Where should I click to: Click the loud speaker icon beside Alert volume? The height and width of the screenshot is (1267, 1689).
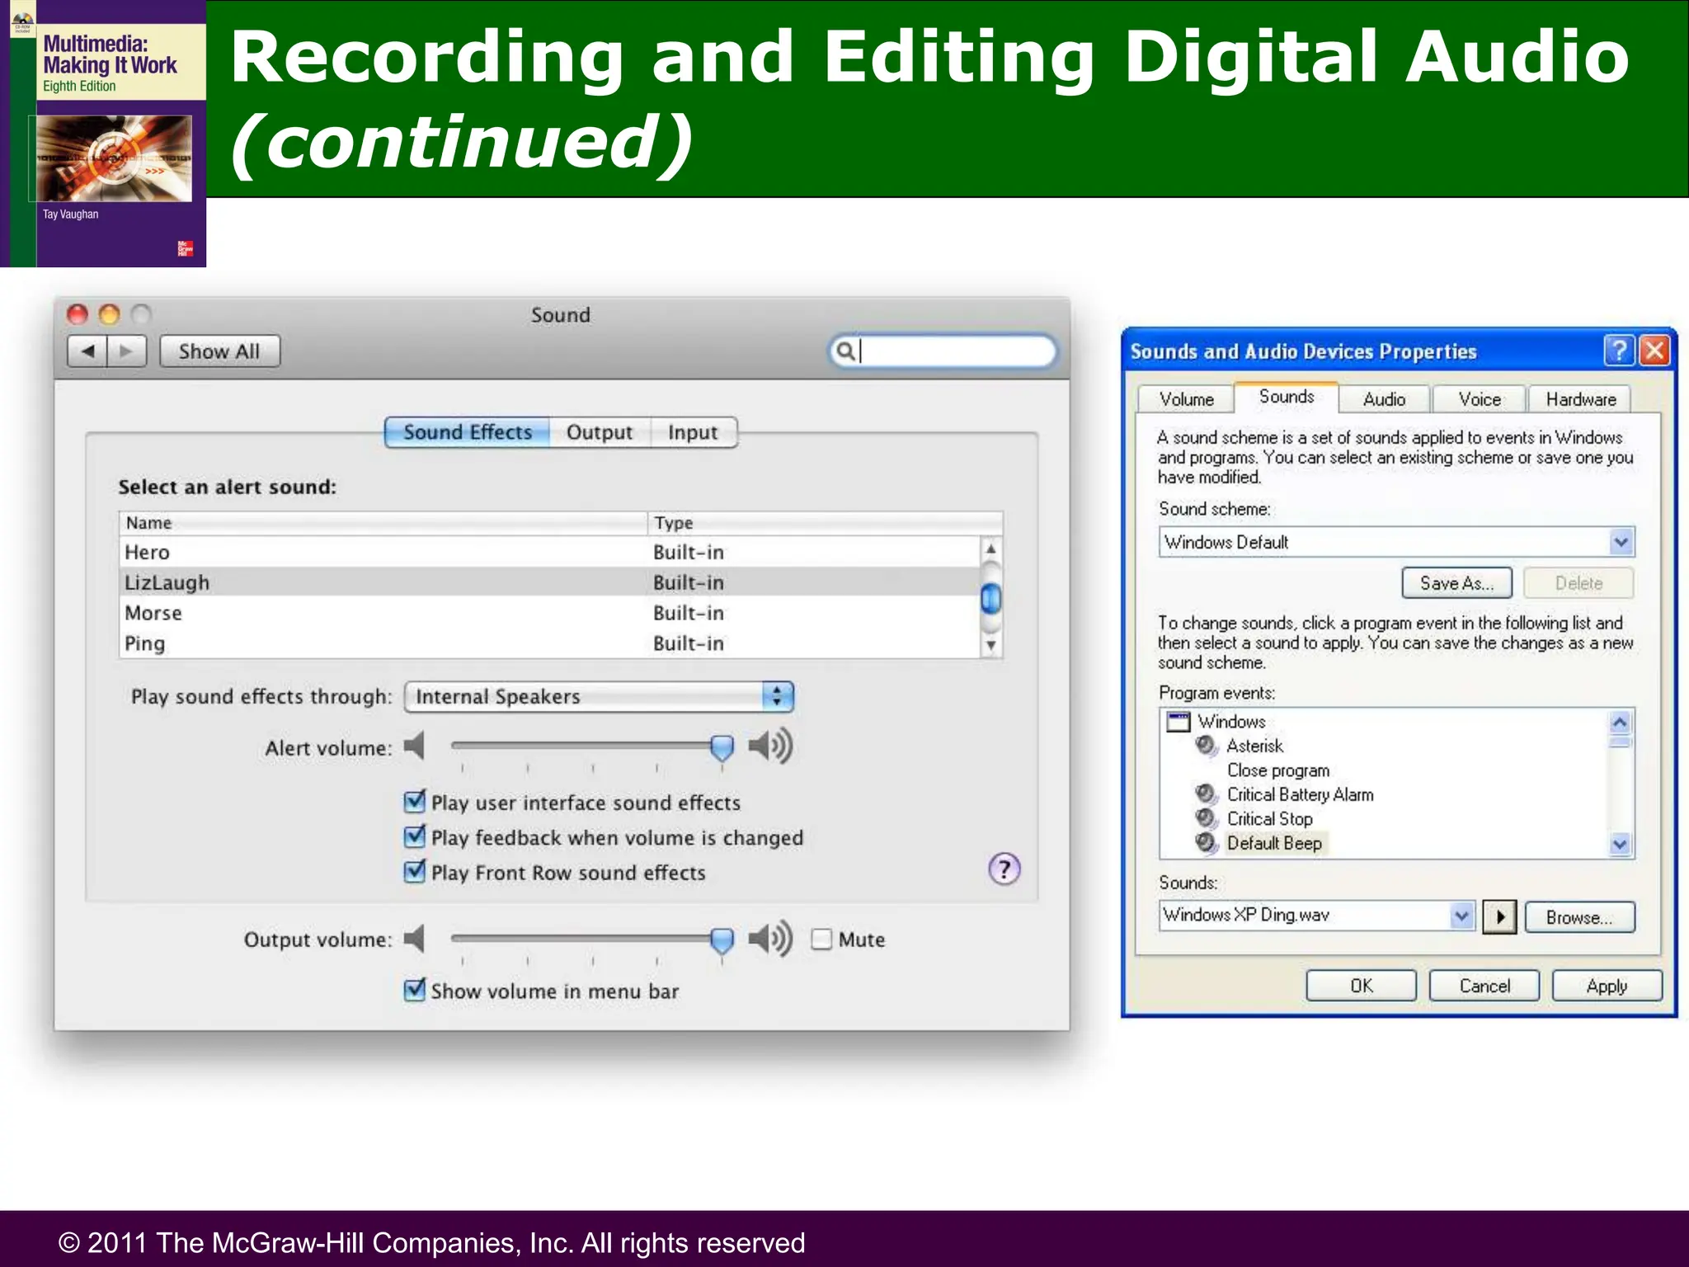pos(769,747)
